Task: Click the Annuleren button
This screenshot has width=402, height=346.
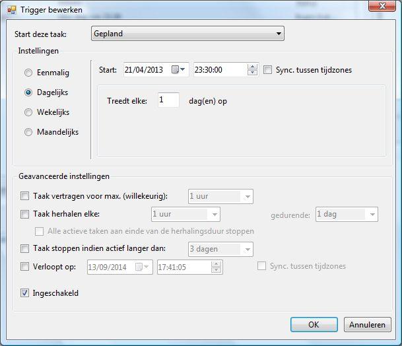Action: tap(368, 324)
